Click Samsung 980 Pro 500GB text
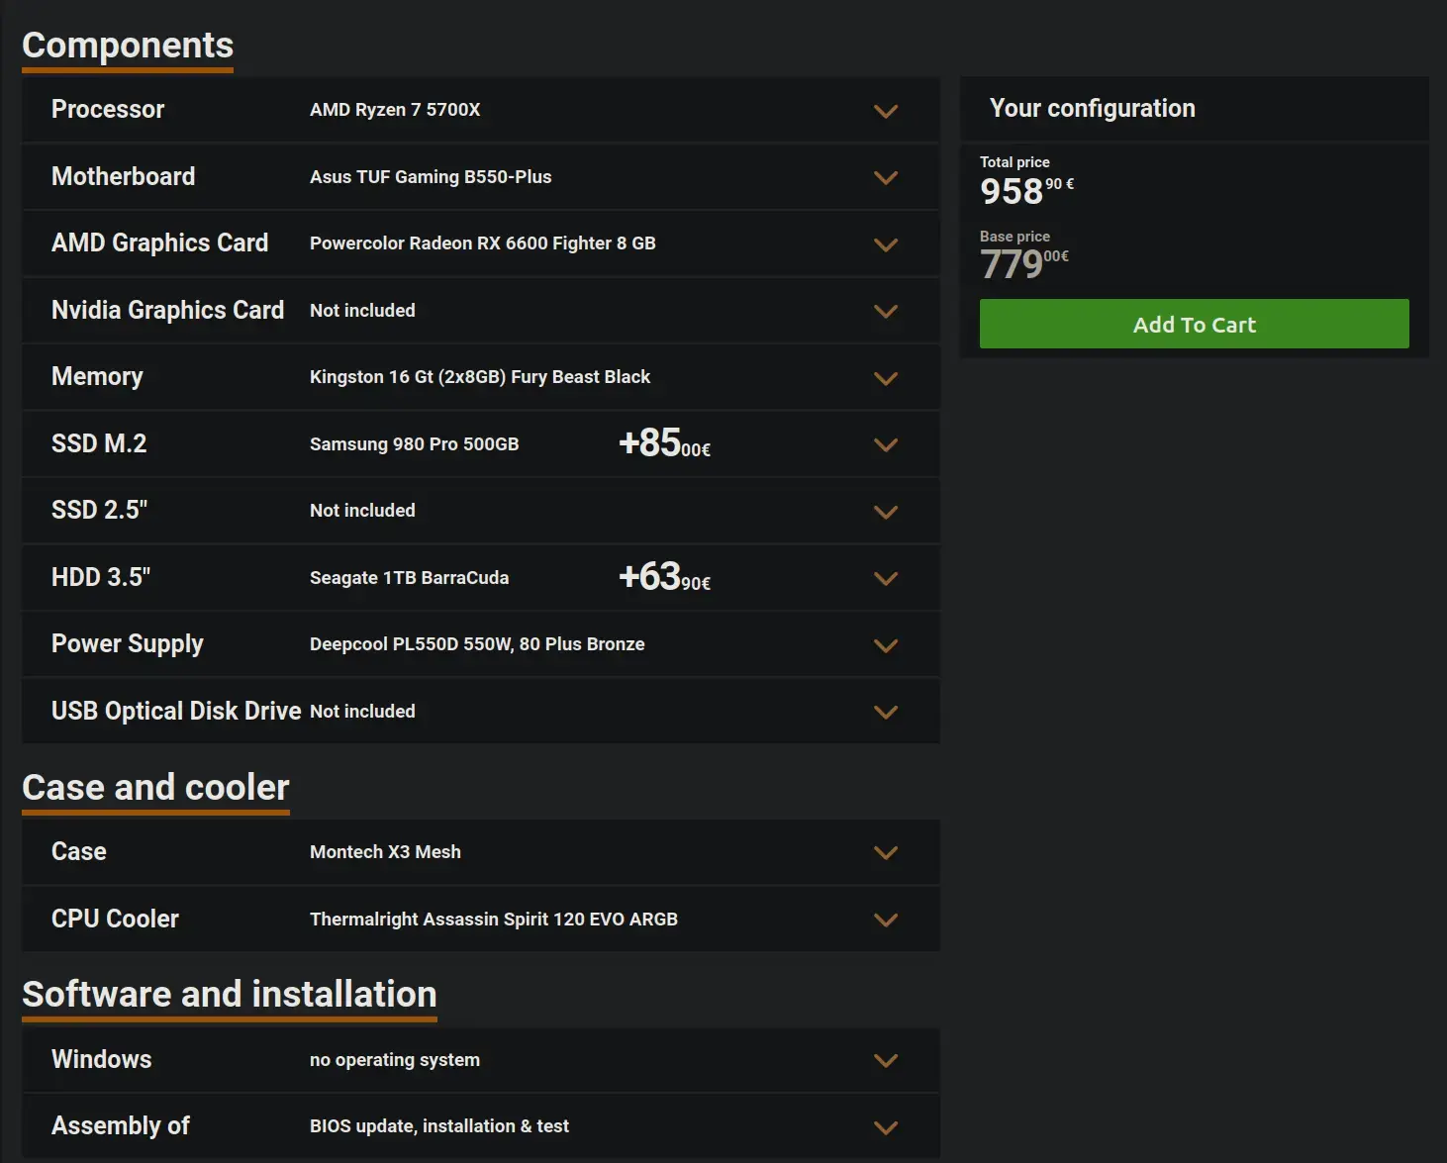 point(415,444)
